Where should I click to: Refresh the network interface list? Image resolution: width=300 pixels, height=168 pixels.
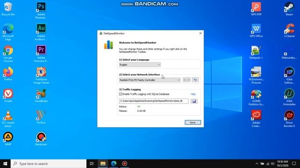(x=195, y=80)
